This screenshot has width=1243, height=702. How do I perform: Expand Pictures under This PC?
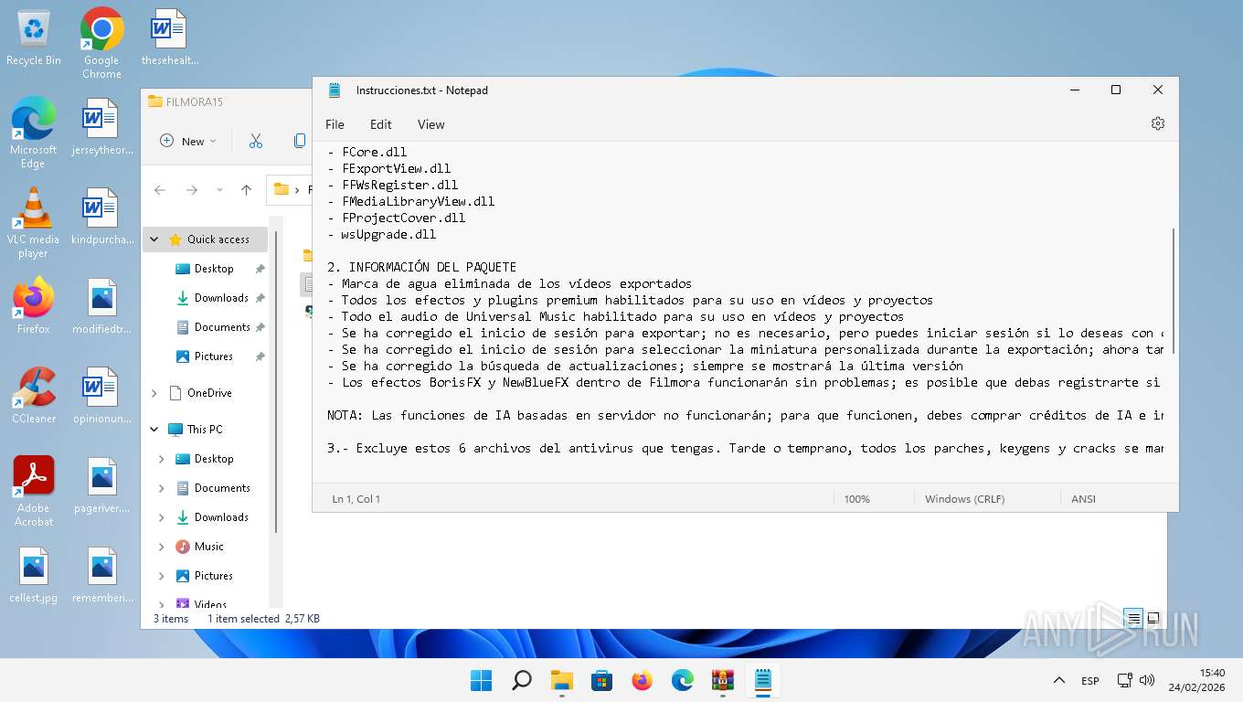point(162,576)
